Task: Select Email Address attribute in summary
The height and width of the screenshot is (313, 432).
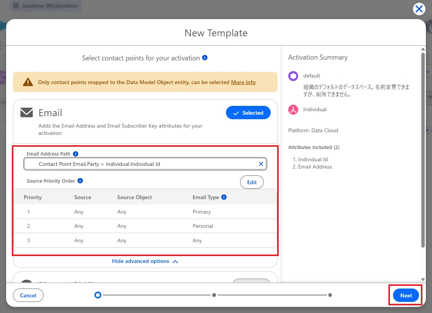Action: 315,167
